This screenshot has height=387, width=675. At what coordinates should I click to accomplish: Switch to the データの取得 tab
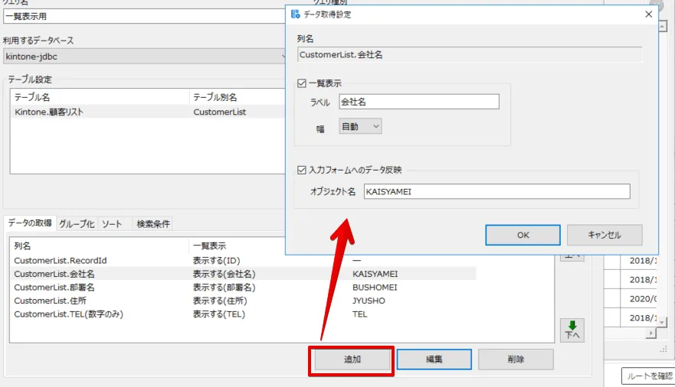(30, 223)
